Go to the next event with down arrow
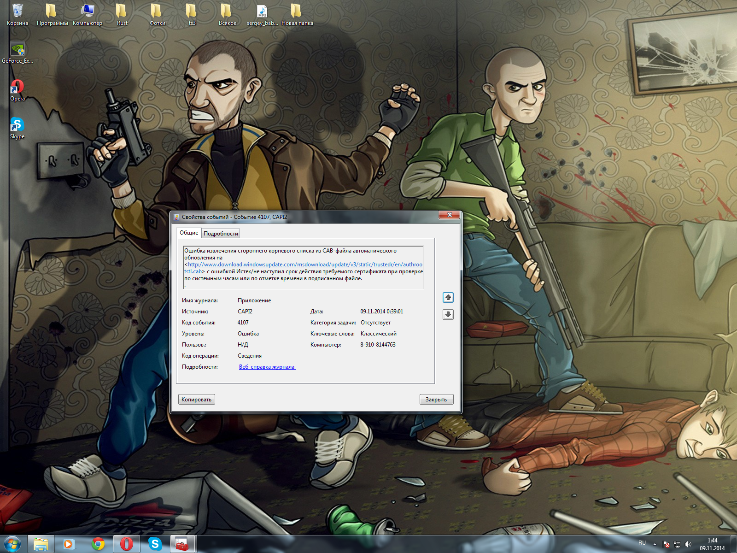 (448, 314)
